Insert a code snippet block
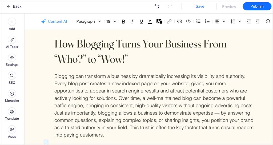 pyautogui.click(x=188, y=21)
